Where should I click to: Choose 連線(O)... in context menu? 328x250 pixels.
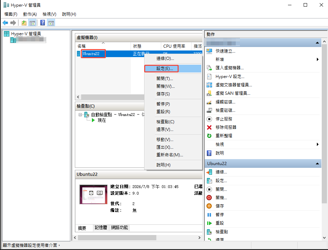click(x=173, y=58)
